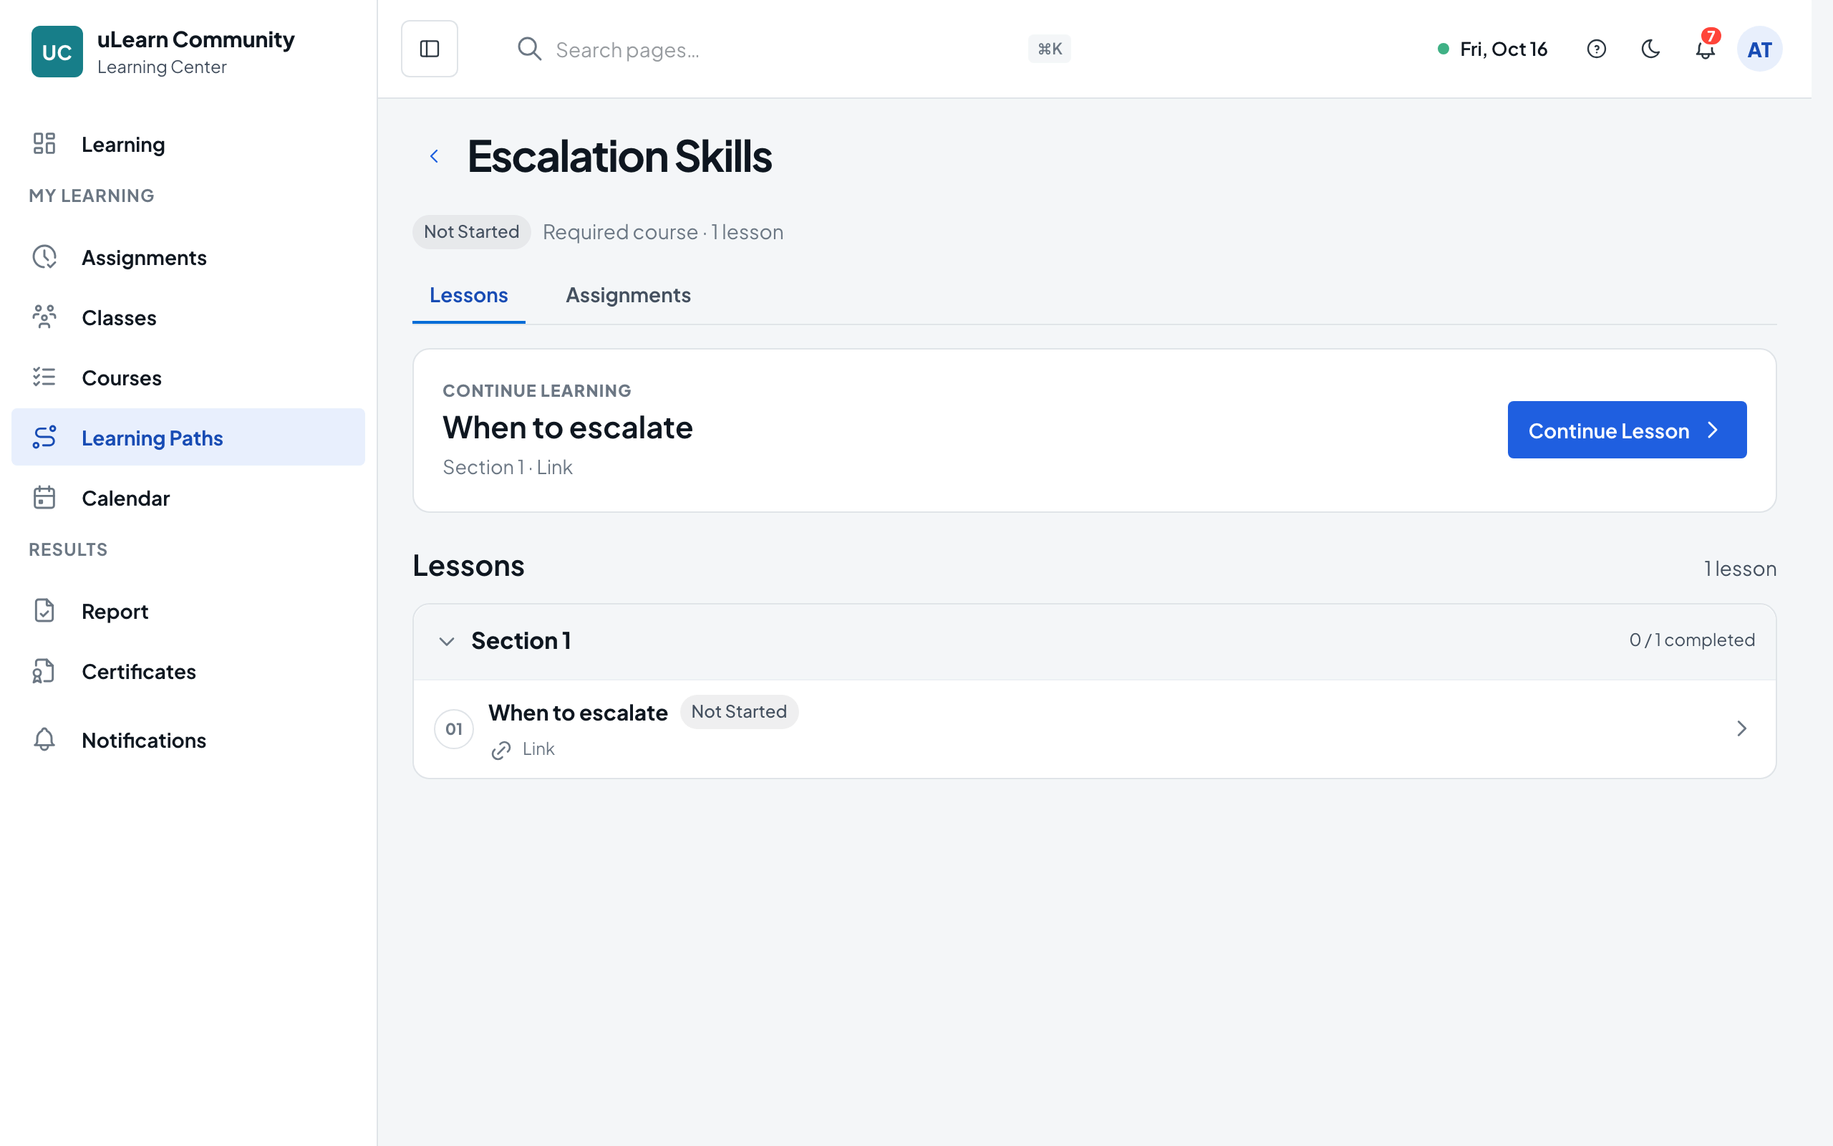
Task: Click the Courses checklist icon
Action: coord(44,377)
